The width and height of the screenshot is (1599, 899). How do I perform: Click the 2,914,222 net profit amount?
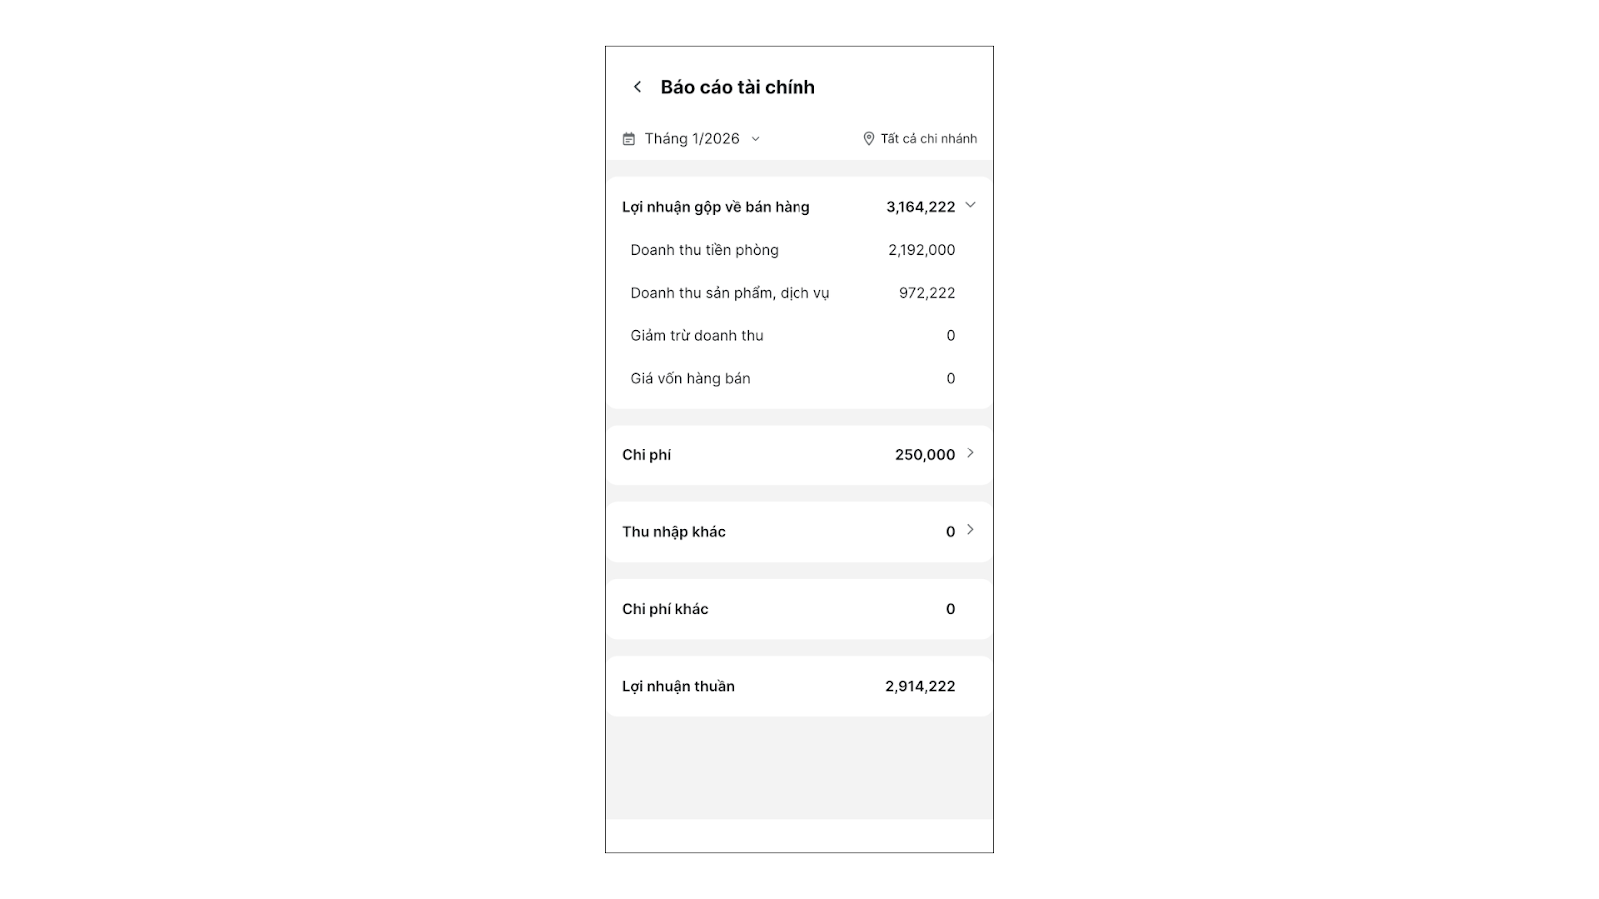point(920,686)
